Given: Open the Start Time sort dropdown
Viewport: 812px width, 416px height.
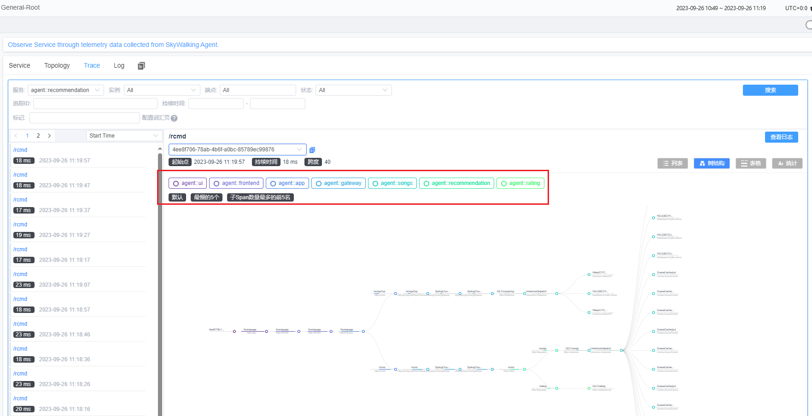Looking at the screenshot, I should coord(123,135).
